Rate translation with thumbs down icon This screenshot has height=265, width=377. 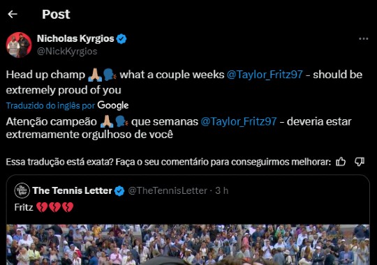[x=360, y=162]
